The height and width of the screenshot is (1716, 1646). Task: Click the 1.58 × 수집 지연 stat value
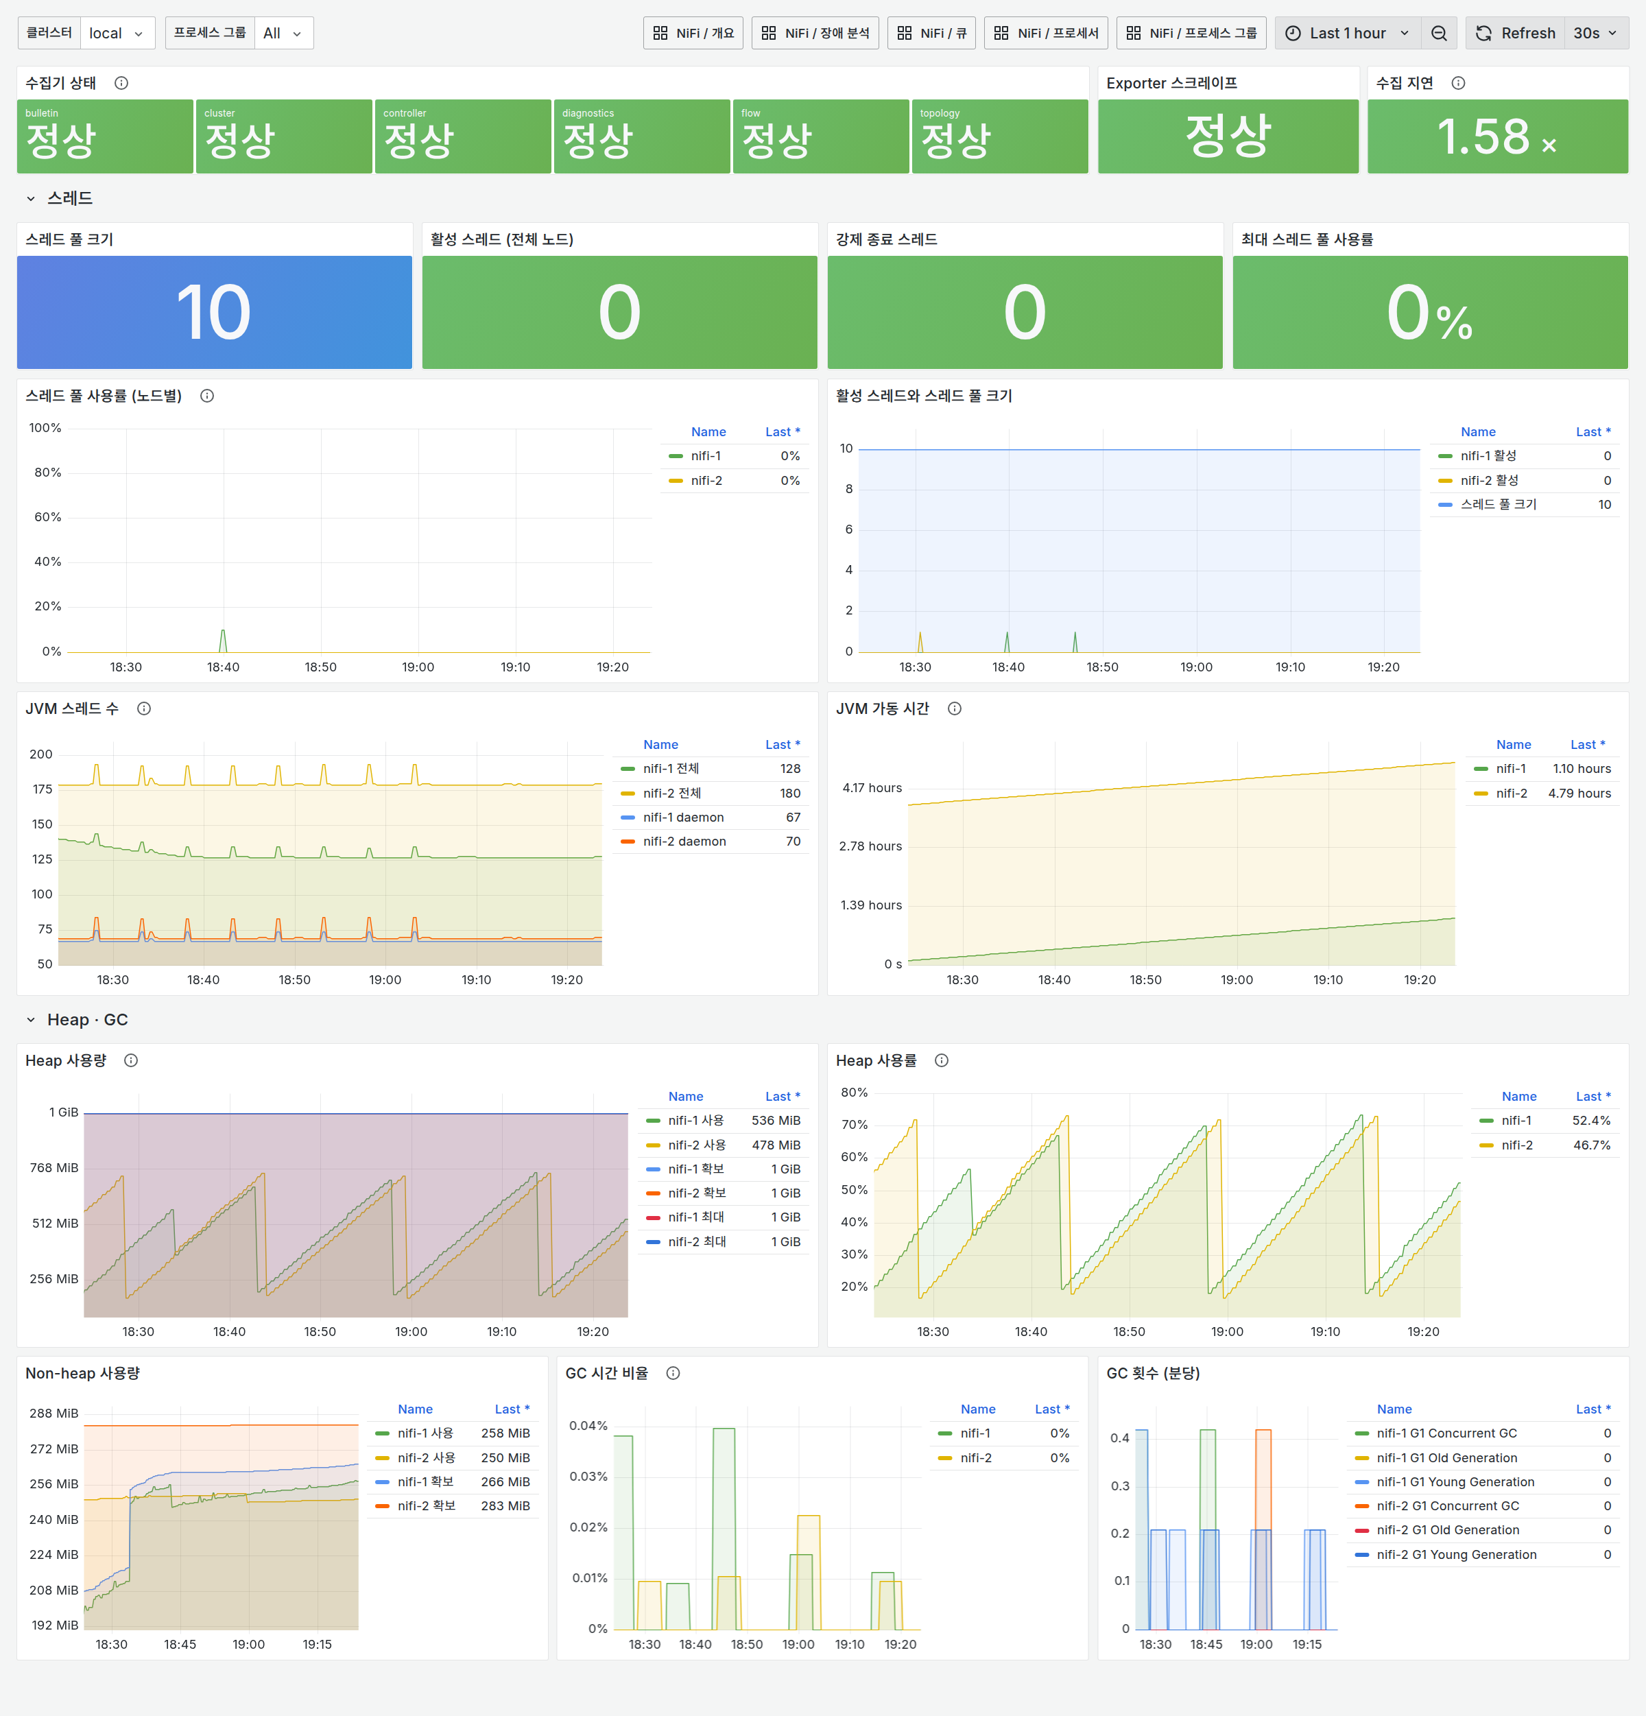1497,136
